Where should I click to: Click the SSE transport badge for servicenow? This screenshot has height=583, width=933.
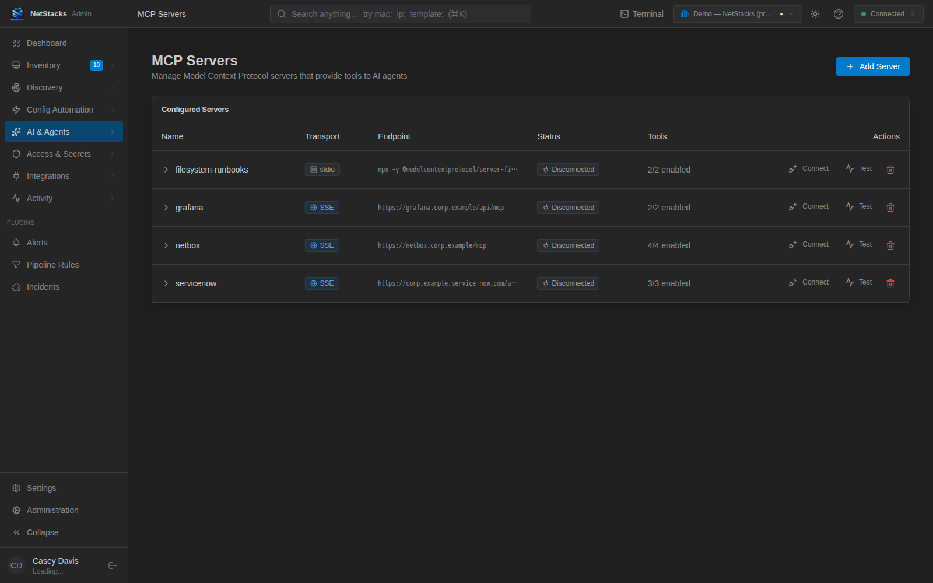click(x=322, y=283)
